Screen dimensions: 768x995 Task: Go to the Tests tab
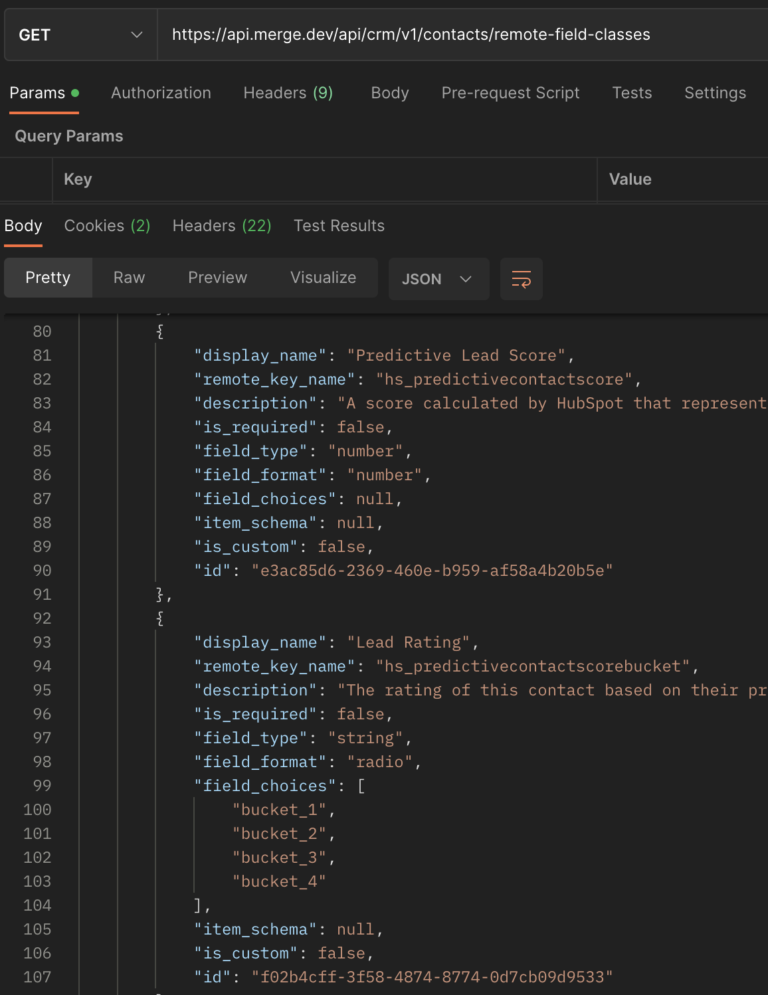click(631, 93)
